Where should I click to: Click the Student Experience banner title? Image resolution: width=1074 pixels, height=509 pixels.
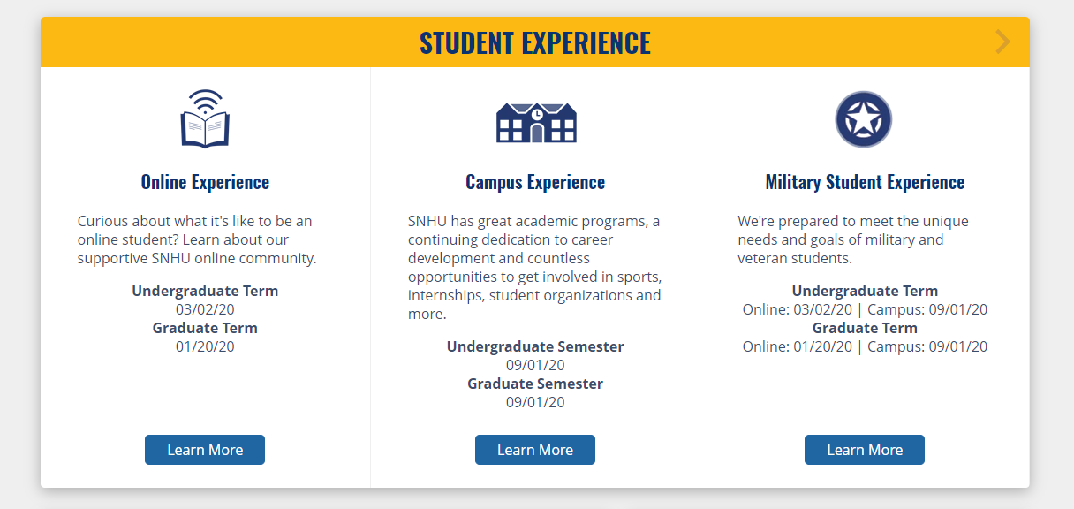535,42
